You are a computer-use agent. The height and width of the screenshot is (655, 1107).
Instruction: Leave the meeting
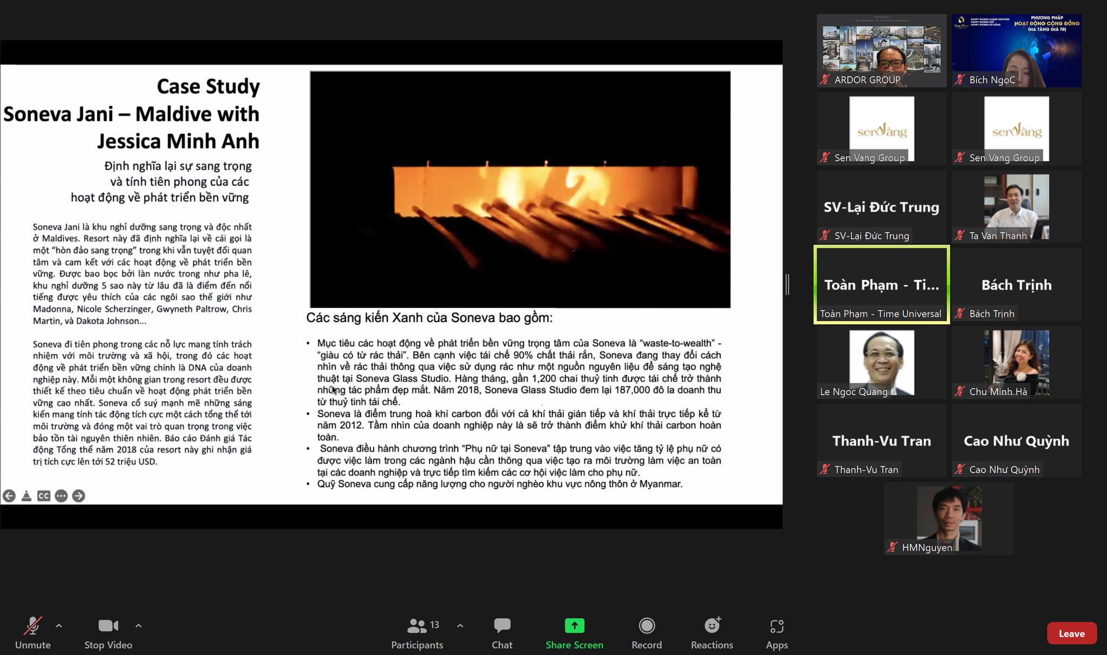coord(1071,633)
